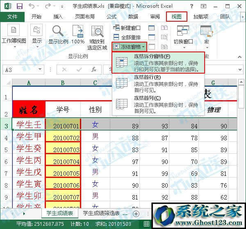Select the cell 学生甲
Screen dimensions: 246x229
click(29, 136)
